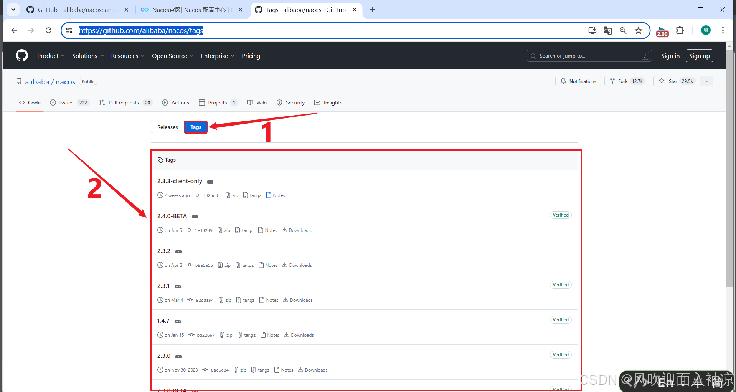This screenshot has width=736, height=392.
Task: Open the Projects tab
Action: tap(218, 103)
